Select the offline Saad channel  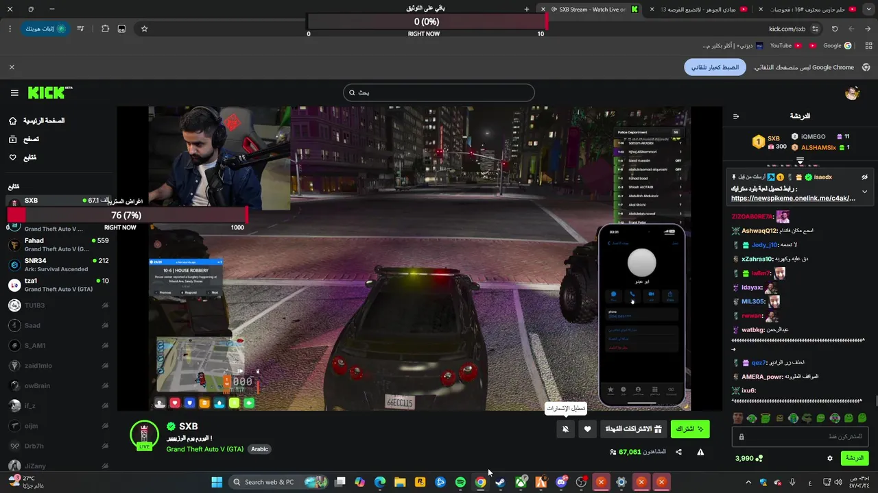(x=58, y=325)
